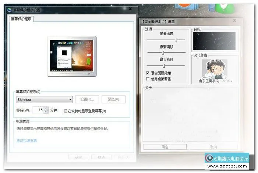258x173 pixels.
Task: Decrease wait minutes with the down arrow
Action: point(46,112)
